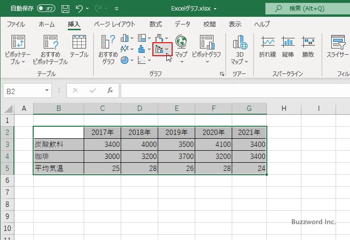This screenshot has width=350, height=240.
Task: Click cell with value 4100
Action: [213, 144]
